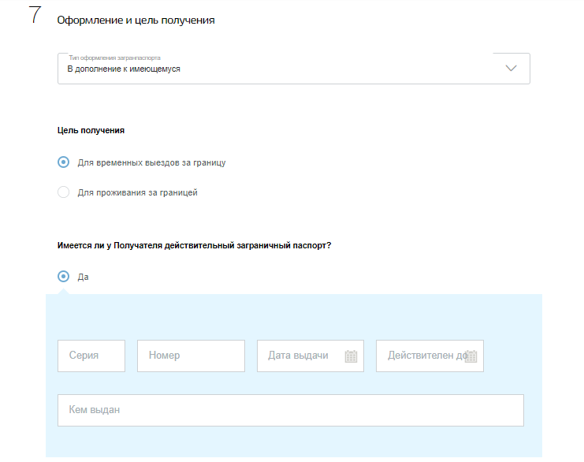
Task: Click the 'Номер' input field
Action: (x=191, y=356)
